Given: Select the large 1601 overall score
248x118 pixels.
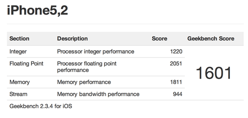Looking at the screenshot, I should pyautogui.click(x=214, y=73).
